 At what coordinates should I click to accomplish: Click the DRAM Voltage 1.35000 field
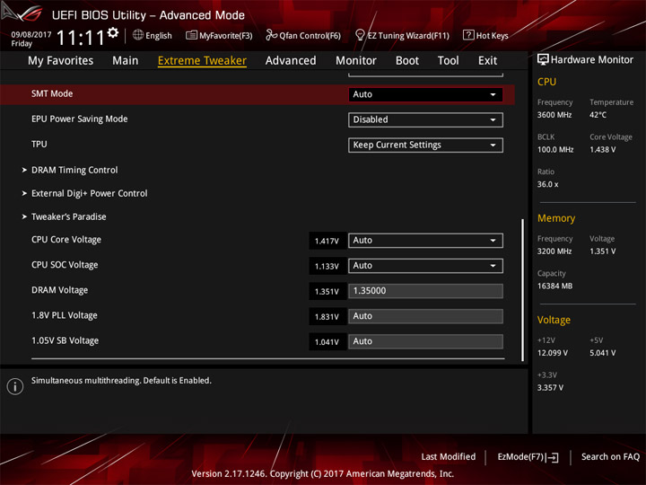tap(425, 291)
